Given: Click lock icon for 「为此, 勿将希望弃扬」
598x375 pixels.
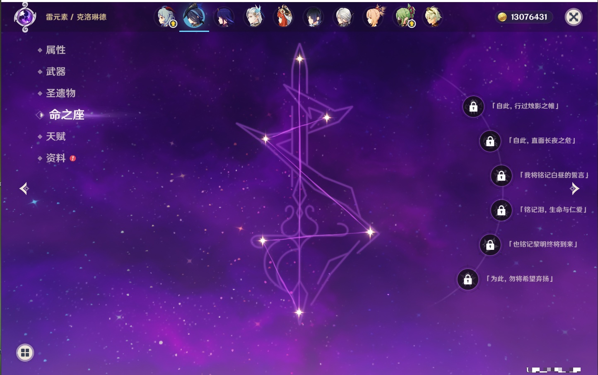Looking at the screenshot, I should point(468,279).
